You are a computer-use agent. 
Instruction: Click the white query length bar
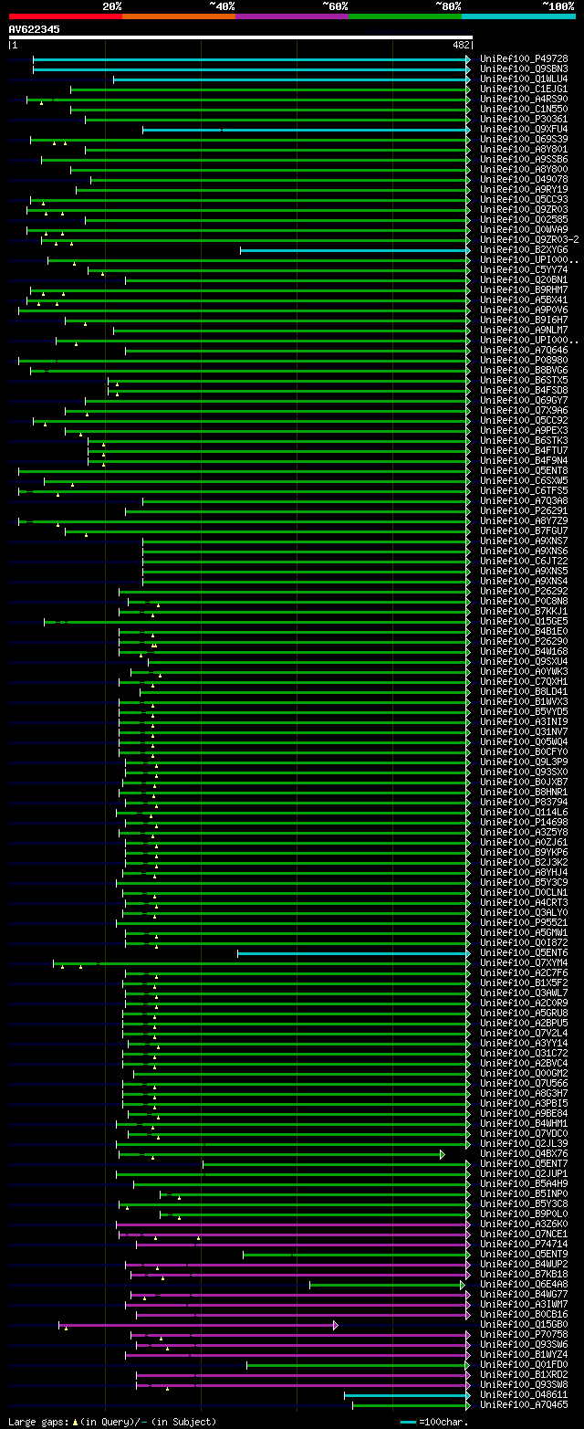click(240, 37)
